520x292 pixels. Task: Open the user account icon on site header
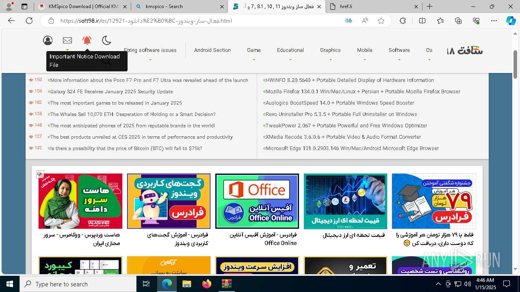point(48,40)
